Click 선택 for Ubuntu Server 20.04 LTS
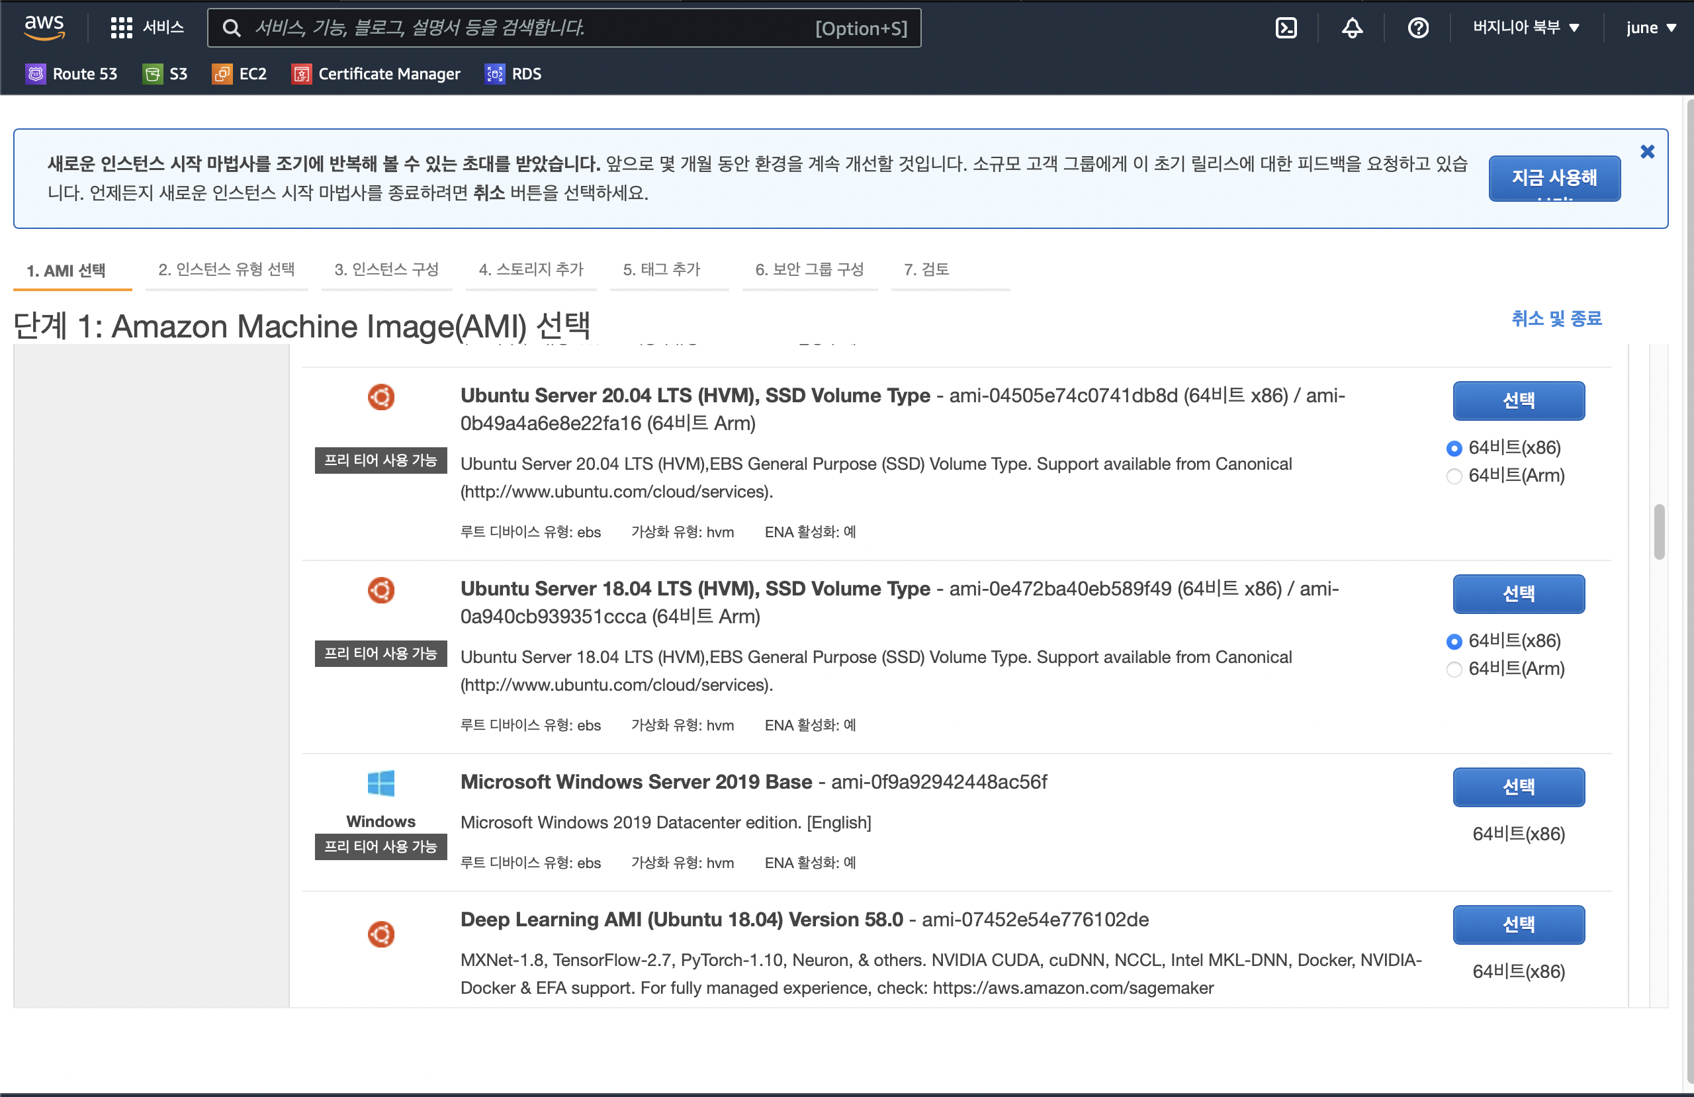Viewport: 1694px width, 1097px height. pyautogui.click(x=1519, y=400)
